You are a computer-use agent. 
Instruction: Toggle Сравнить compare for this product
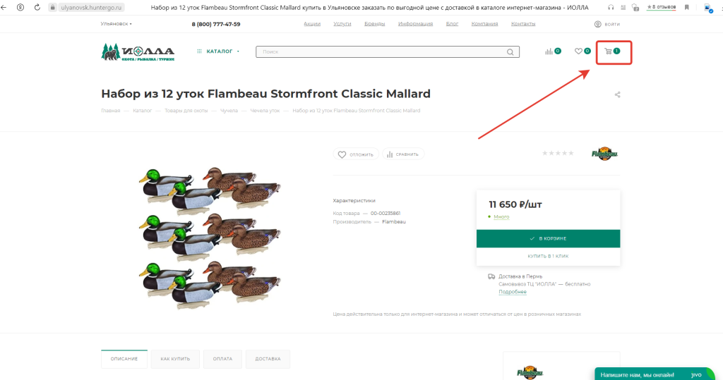pyautogui.click(x=403, y=154)
